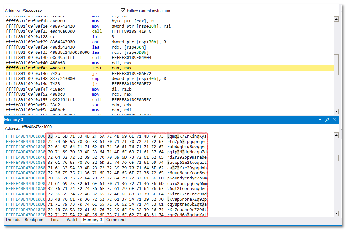This screenshot has width=346, height=230.
Task: Open the Watch tab
Action: coord(72,220)
